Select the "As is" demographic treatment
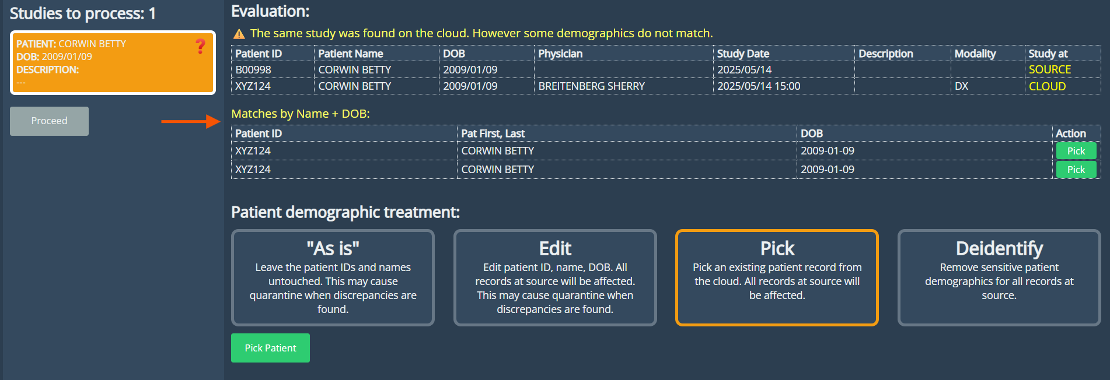Image resolution: width=1110 pixels, height=380 pixels. [333, 277]
